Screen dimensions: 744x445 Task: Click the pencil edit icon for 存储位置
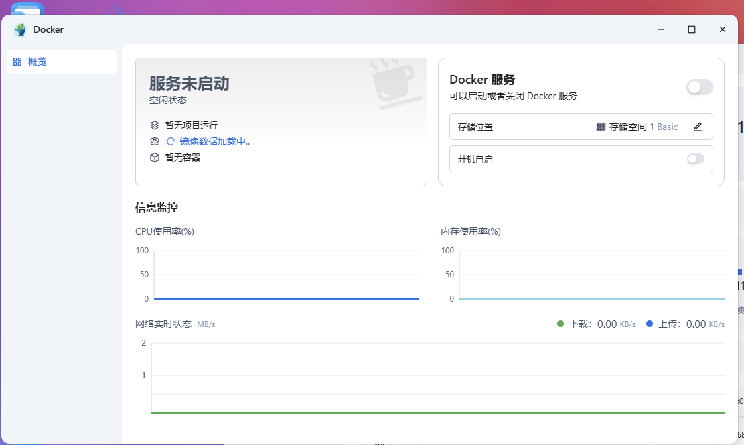pos(698,127)
